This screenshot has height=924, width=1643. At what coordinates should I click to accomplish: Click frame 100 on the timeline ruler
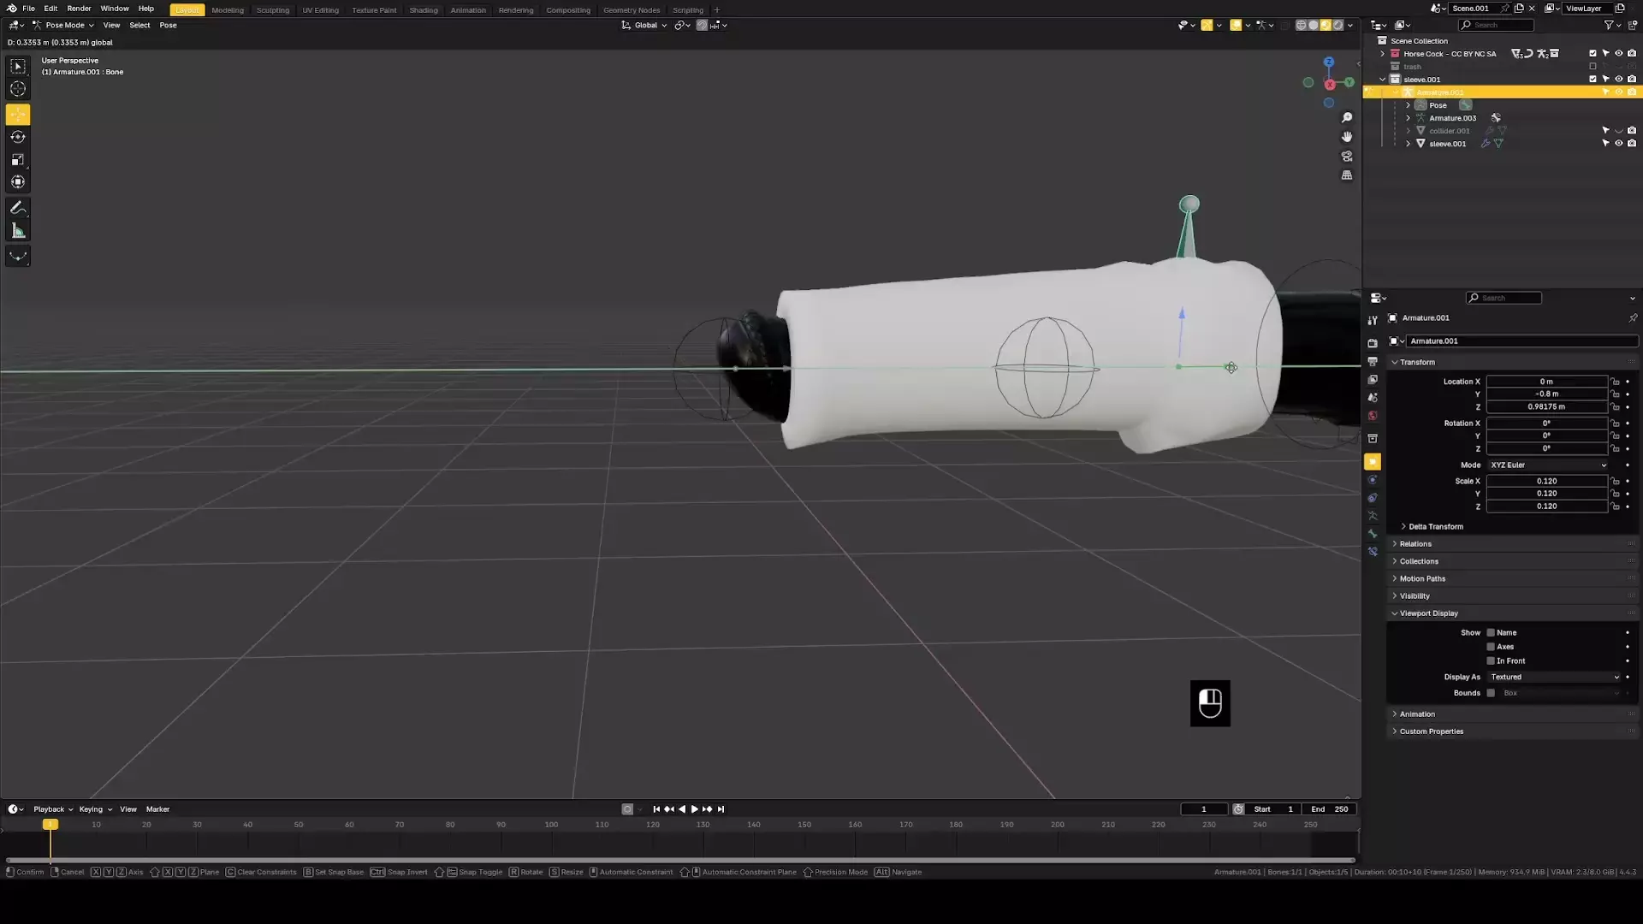[x=551, y=825]
